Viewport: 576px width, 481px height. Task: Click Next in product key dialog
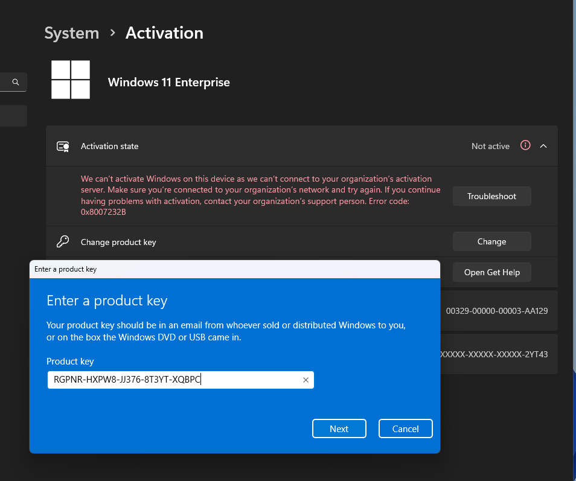point(339,428)
